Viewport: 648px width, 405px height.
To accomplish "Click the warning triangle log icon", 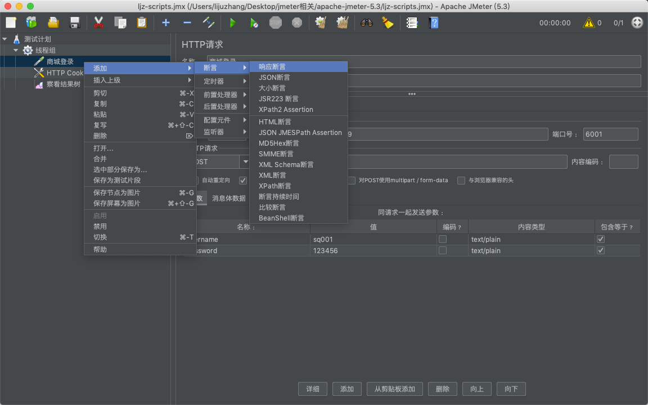I will (588, 22).
